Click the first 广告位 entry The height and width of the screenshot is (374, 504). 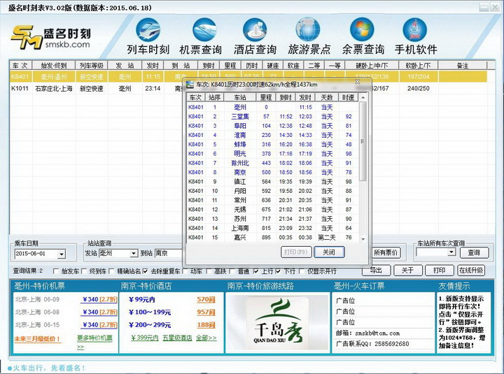point(345,301)
